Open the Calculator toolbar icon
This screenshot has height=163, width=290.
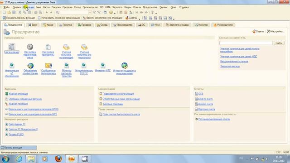tap(121, 12)
